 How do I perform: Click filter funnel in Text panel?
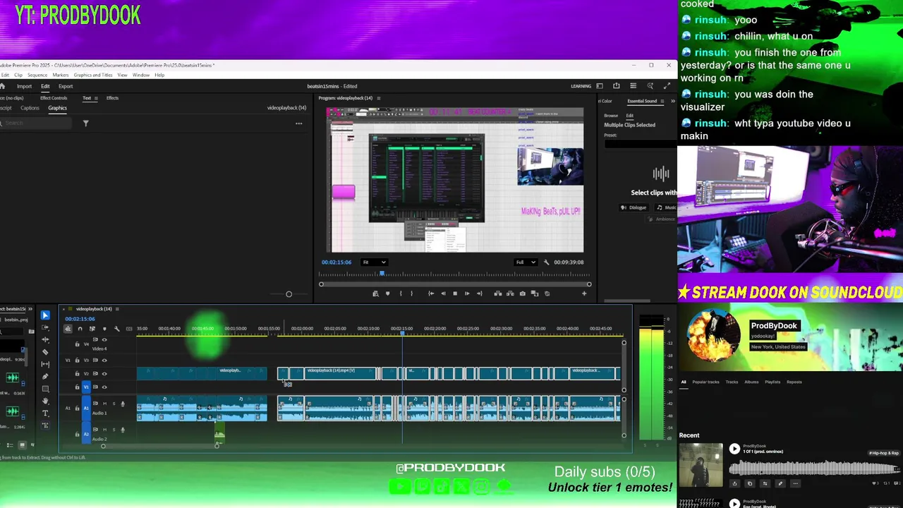[85, 123]
